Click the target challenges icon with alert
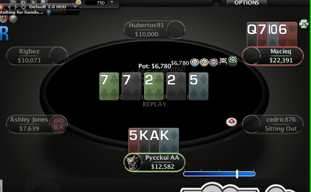The height and width of the screenshot is (192, 311). (3, 19)
